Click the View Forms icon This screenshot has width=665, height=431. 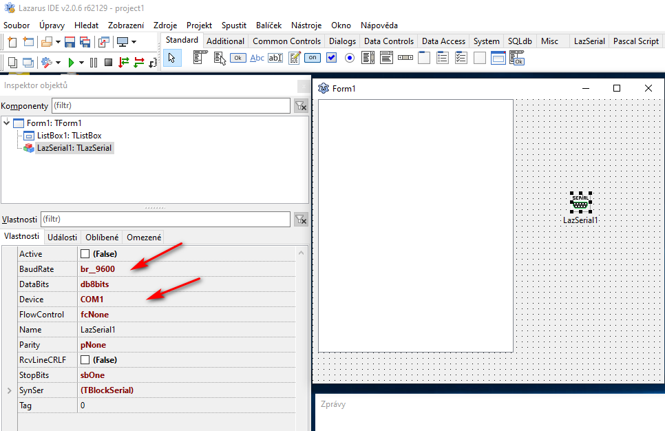28,63
